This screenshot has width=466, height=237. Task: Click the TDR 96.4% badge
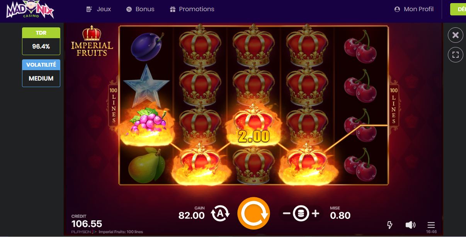pyautogui.click(x=41, y=41)
